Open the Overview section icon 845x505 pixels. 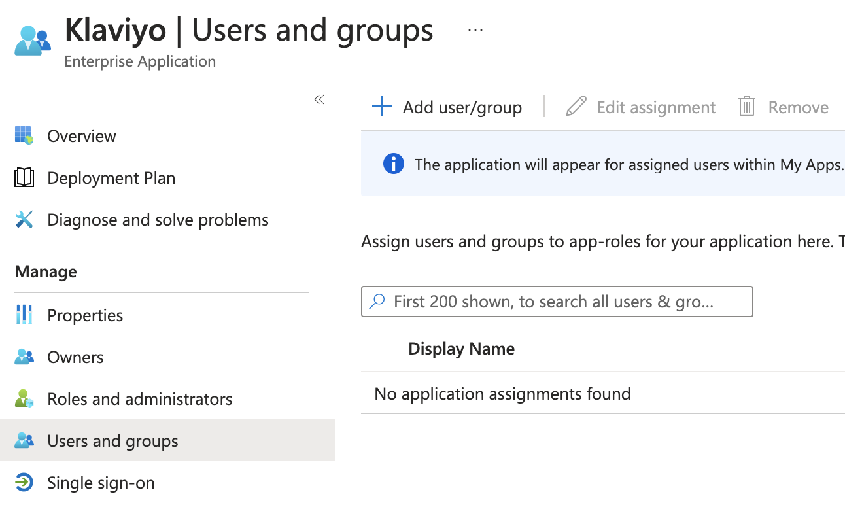(x=24, y=136)
